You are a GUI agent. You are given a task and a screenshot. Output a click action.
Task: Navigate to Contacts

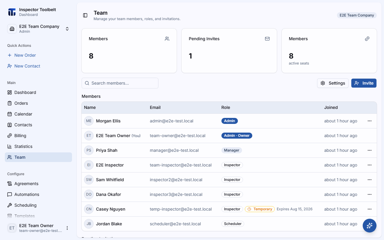(38, 125)
